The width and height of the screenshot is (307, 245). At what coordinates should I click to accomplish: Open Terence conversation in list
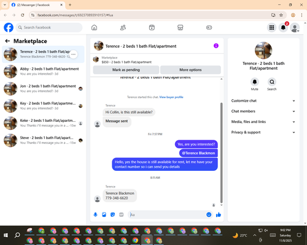43,55
